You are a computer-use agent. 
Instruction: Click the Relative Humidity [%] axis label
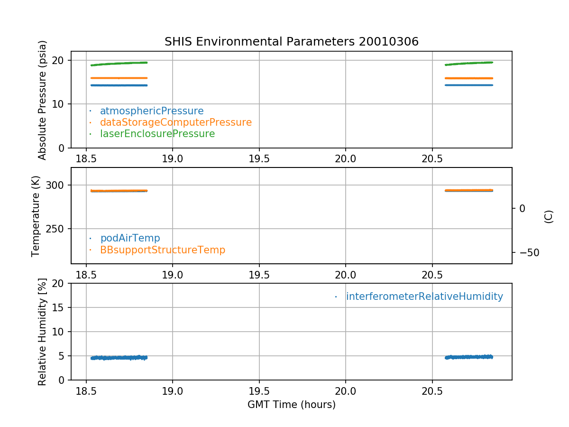click(43, 332)
